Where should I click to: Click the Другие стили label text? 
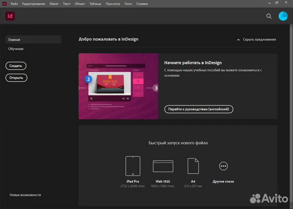point(223,181)
